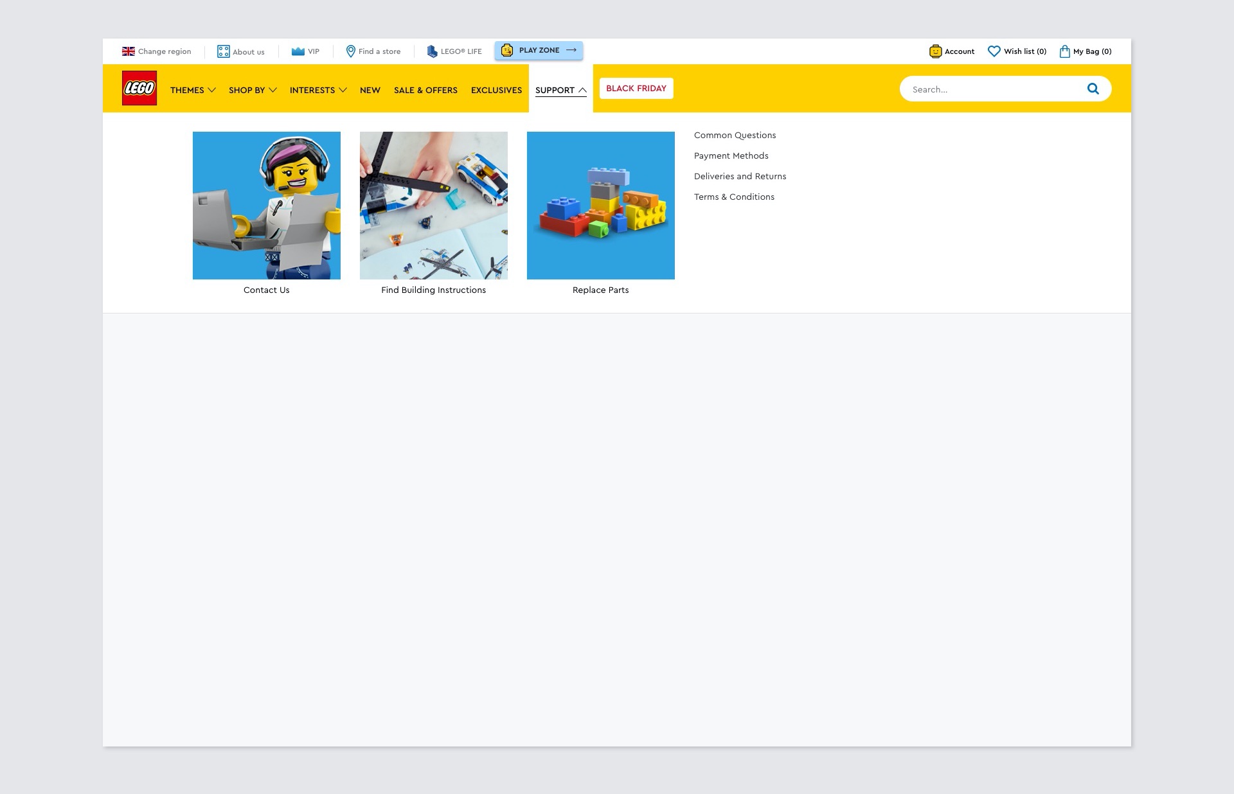Open the Replace Parts bricks image
Screen dimensions: 1234x794
click(x=601, y=206)
